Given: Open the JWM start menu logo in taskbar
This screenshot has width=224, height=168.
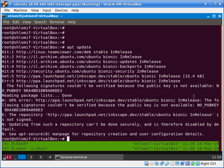Looking at the screenshot, I should [x=8, y=157].
